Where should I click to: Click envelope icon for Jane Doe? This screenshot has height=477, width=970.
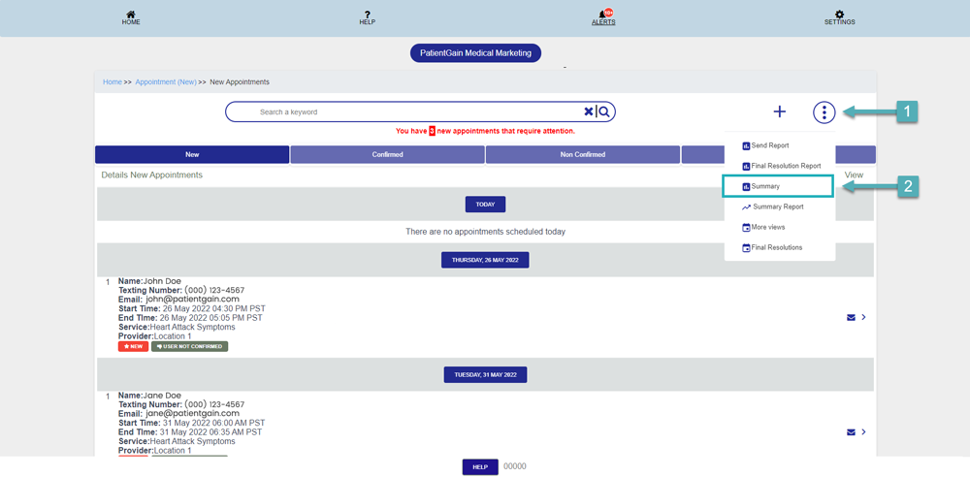click(x=851, y=431)
